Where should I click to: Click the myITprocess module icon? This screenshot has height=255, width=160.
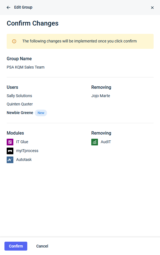(x=10, y=151)
